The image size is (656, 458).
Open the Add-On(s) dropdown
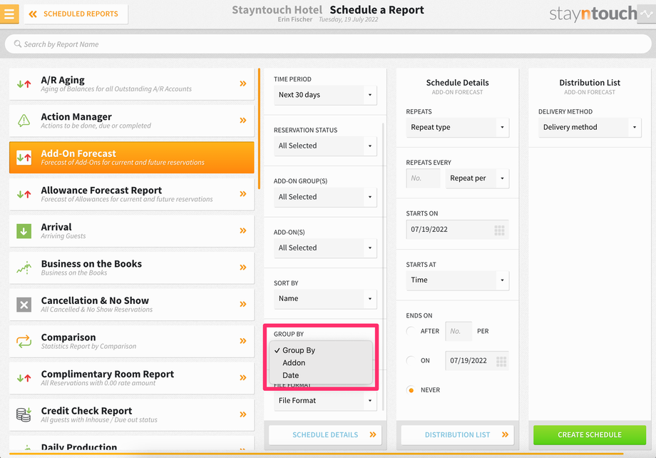pyautogui.click(x=325, y=248)
